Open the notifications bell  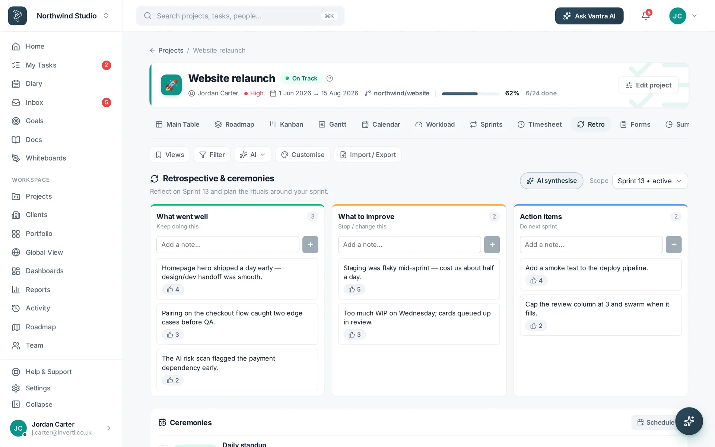(x=646, y=16)
